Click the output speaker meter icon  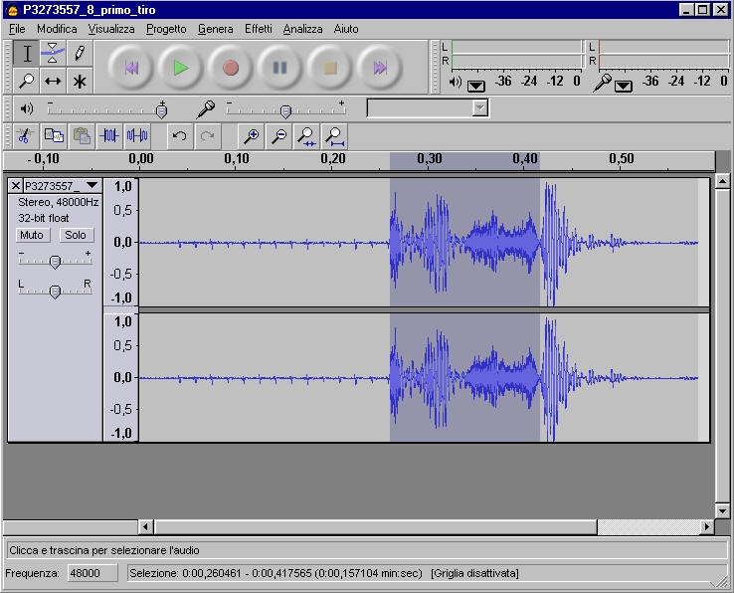(455, 82)
